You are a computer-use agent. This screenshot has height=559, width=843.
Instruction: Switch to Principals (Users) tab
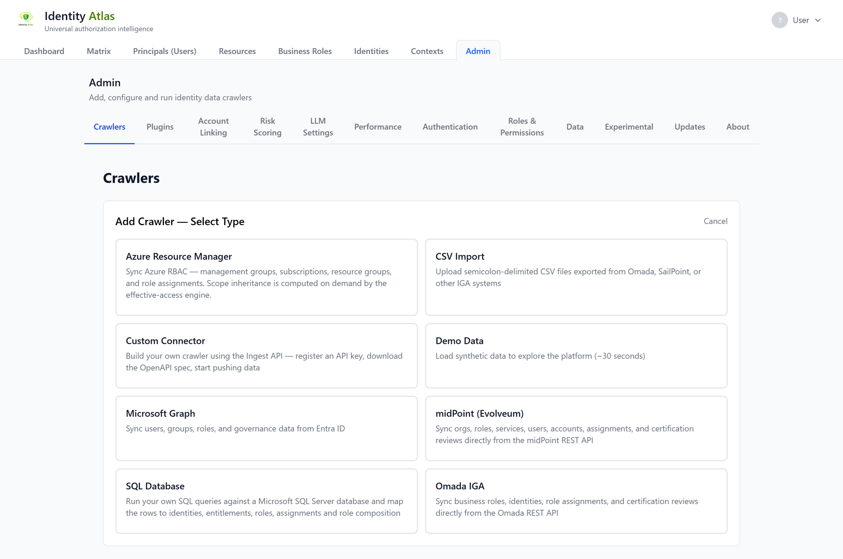coord(165,51)
